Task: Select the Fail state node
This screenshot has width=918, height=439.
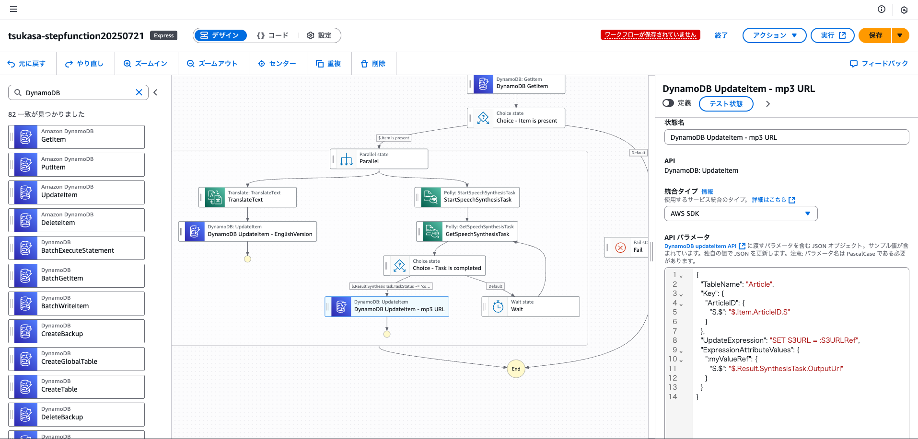Action: pos(627,248)
